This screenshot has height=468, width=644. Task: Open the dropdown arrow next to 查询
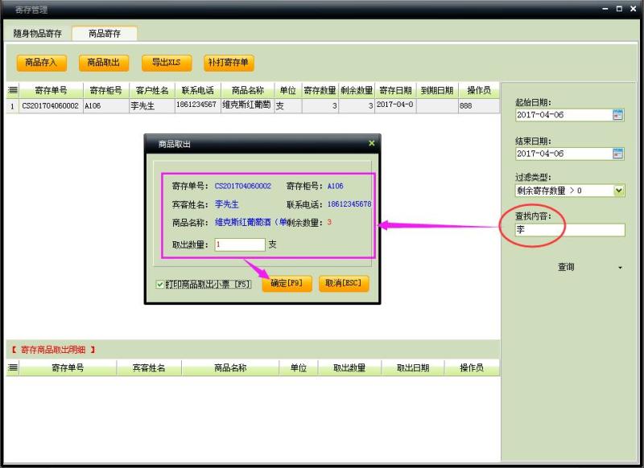[x=619, y=268]
